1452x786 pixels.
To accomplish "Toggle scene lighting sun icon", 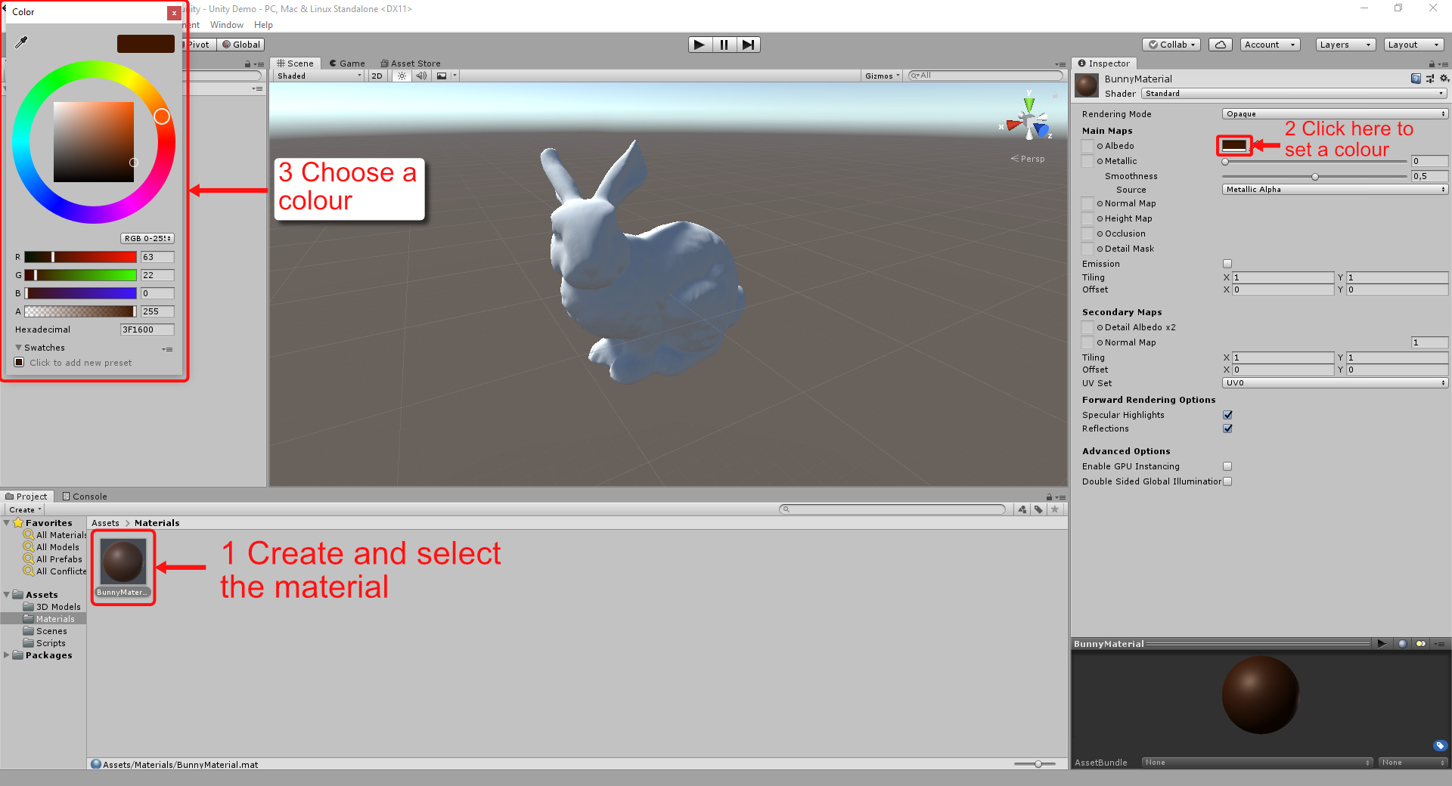I will 402,76.
